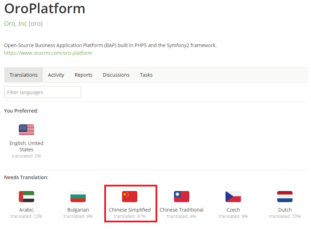Open the Chinese Simplified language name
Screen dimensions: 311x229
coord(130,210)
